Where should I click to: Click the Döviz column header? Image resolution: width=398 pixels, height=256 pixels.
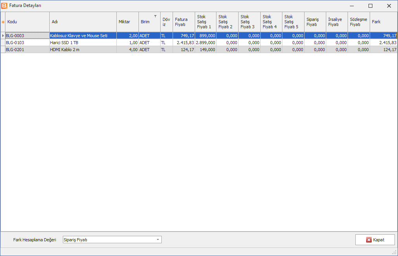[166, 22]
